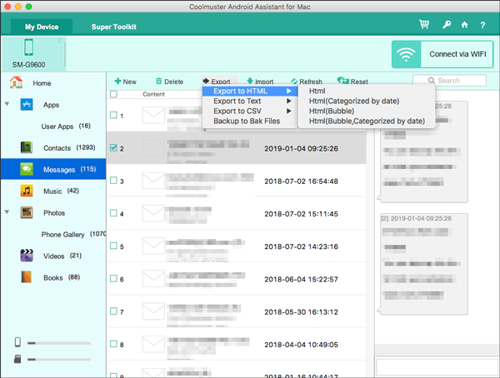Click the Content column header
The height and width of the screenshot is (378, 500).
tap(153, 94)
